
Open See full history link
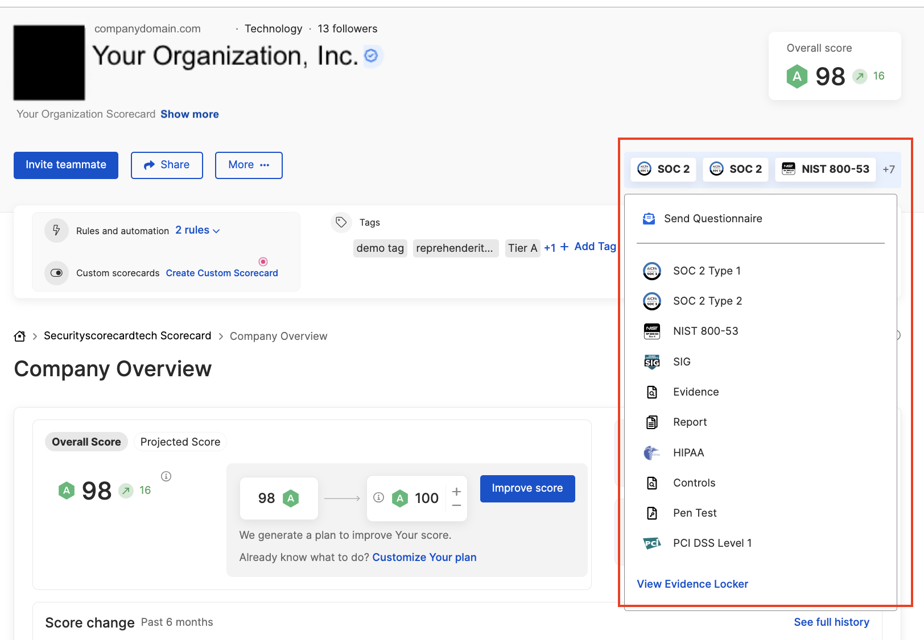pos(831,622)
